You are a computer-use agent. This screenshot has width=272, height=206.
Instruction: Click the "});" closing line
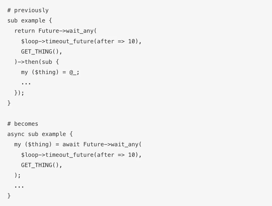click(19, 93)
